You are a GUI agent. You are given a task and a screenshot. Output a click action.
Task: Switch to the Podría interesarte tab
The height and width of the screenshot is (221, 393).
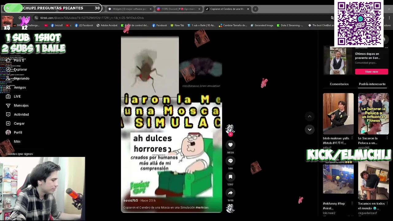tap(372, 84)
